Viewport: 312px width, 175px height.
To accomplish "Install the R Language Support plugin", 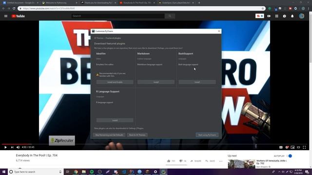I will pyautogui.click(x=115, y=120).
